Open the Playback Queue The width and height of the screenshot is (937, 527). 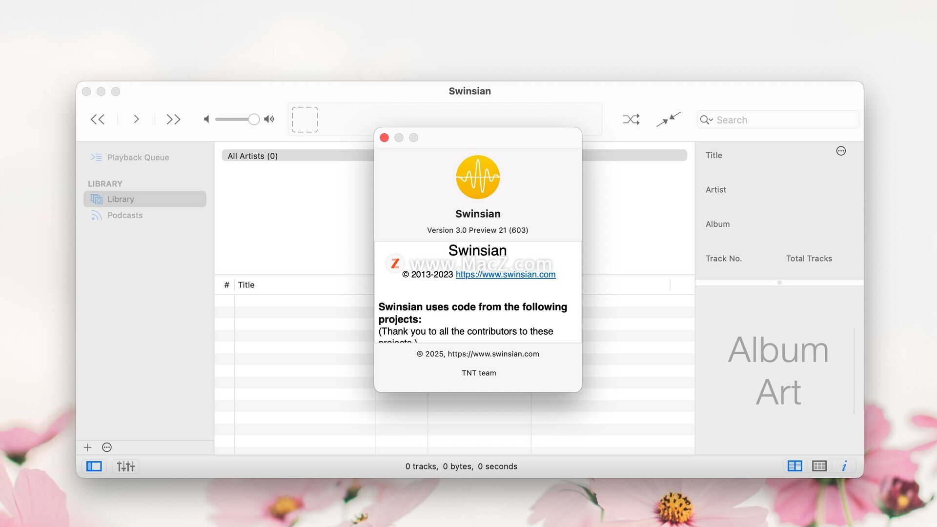click(x=138, y=158)
